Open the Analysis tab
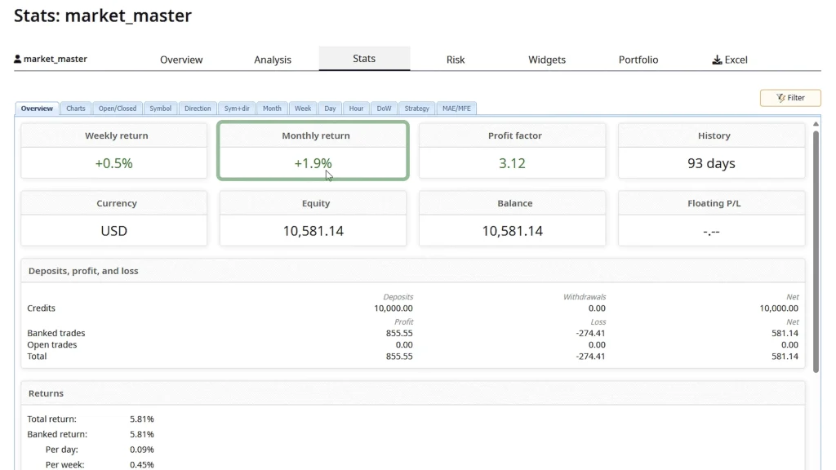 [273, 60]
